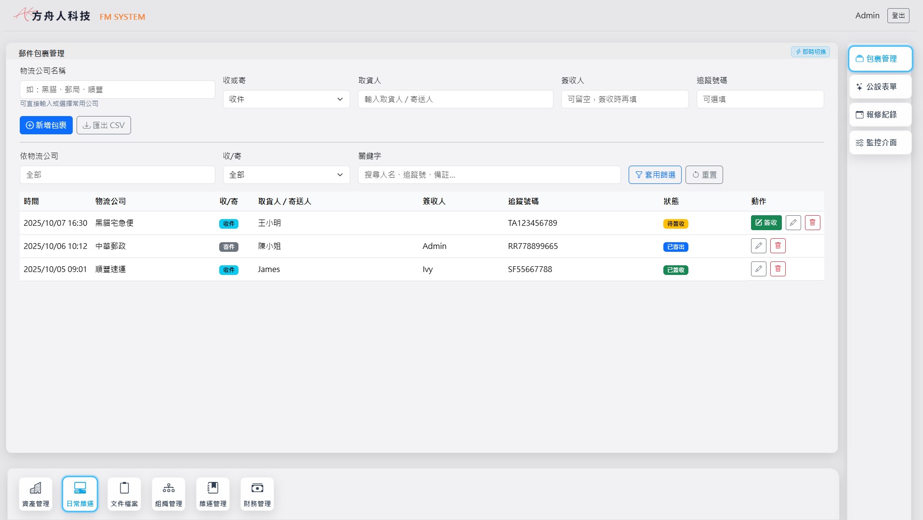Open 資產管理 module in bottom bar
This screenshot has height=520, width=923.
point(36,494)
